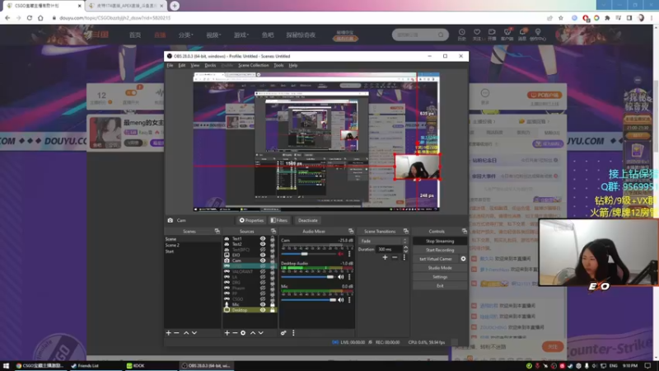Screen dimensions: 659x371
Task: Click the Deactivate button in OBS
Action: (x=307, y=220)
